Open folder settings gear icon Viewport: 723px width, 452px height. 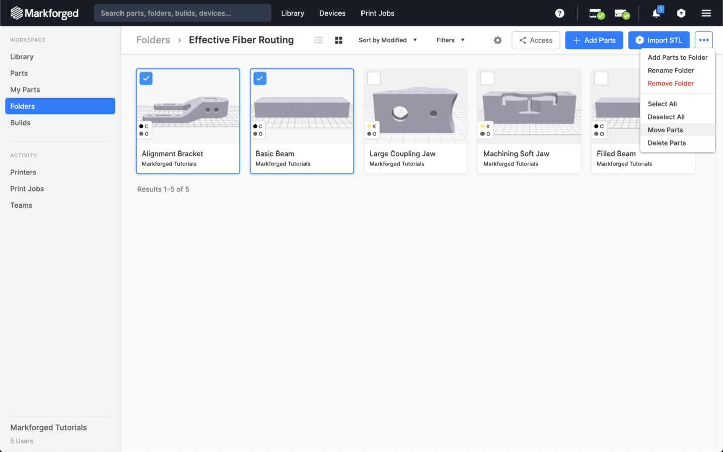pos(497,40)
